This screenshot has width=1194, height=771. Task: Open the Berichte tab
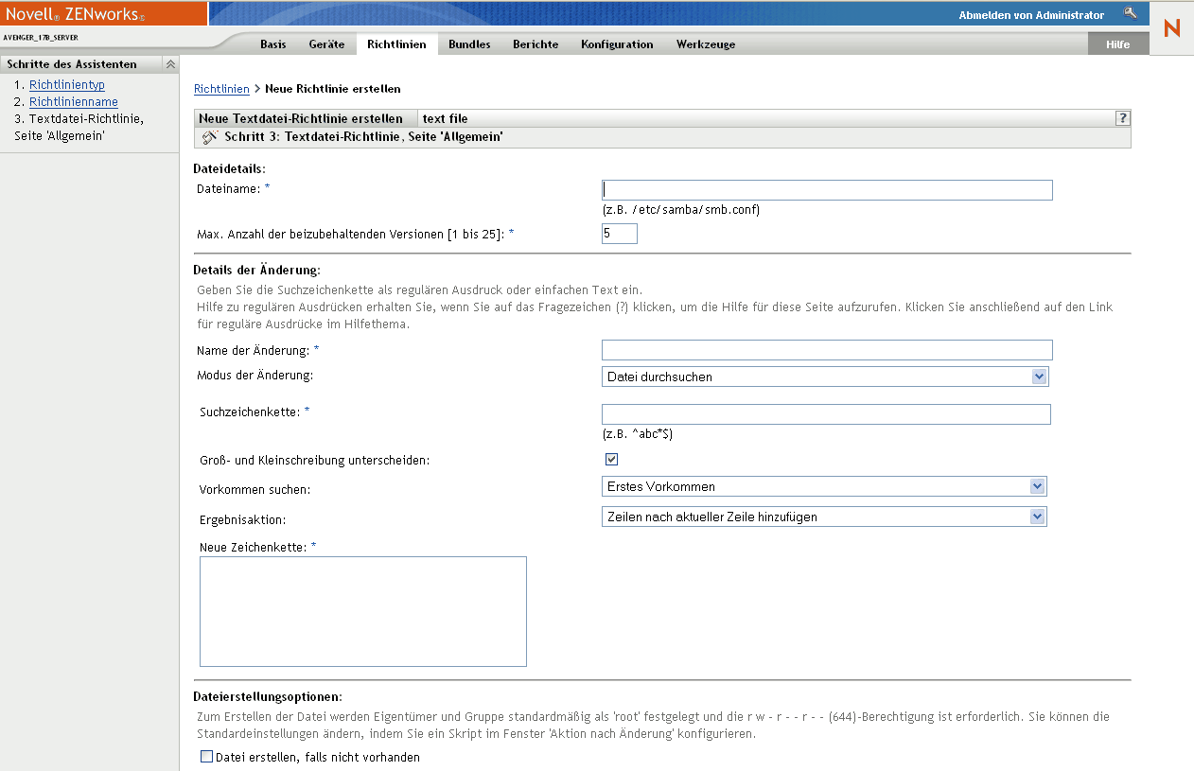click(x=536, y=44)
